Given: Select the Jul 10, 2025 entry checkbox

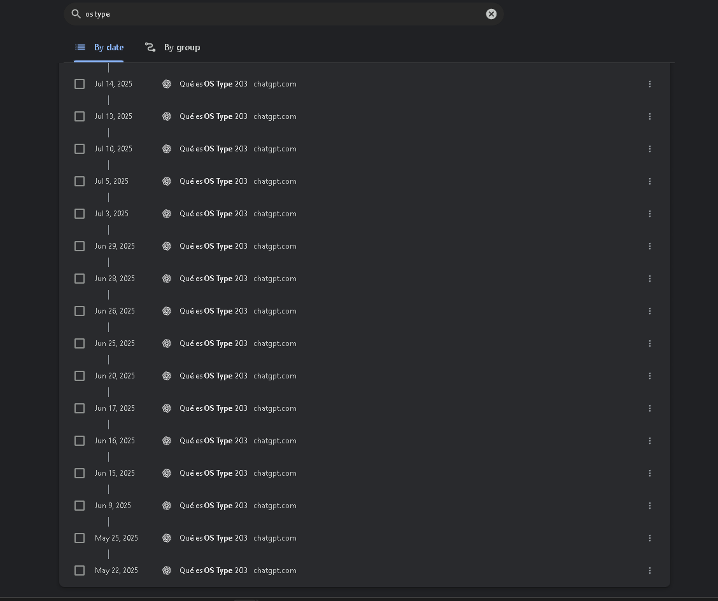Looking at the screenshot, I should 80,149.
